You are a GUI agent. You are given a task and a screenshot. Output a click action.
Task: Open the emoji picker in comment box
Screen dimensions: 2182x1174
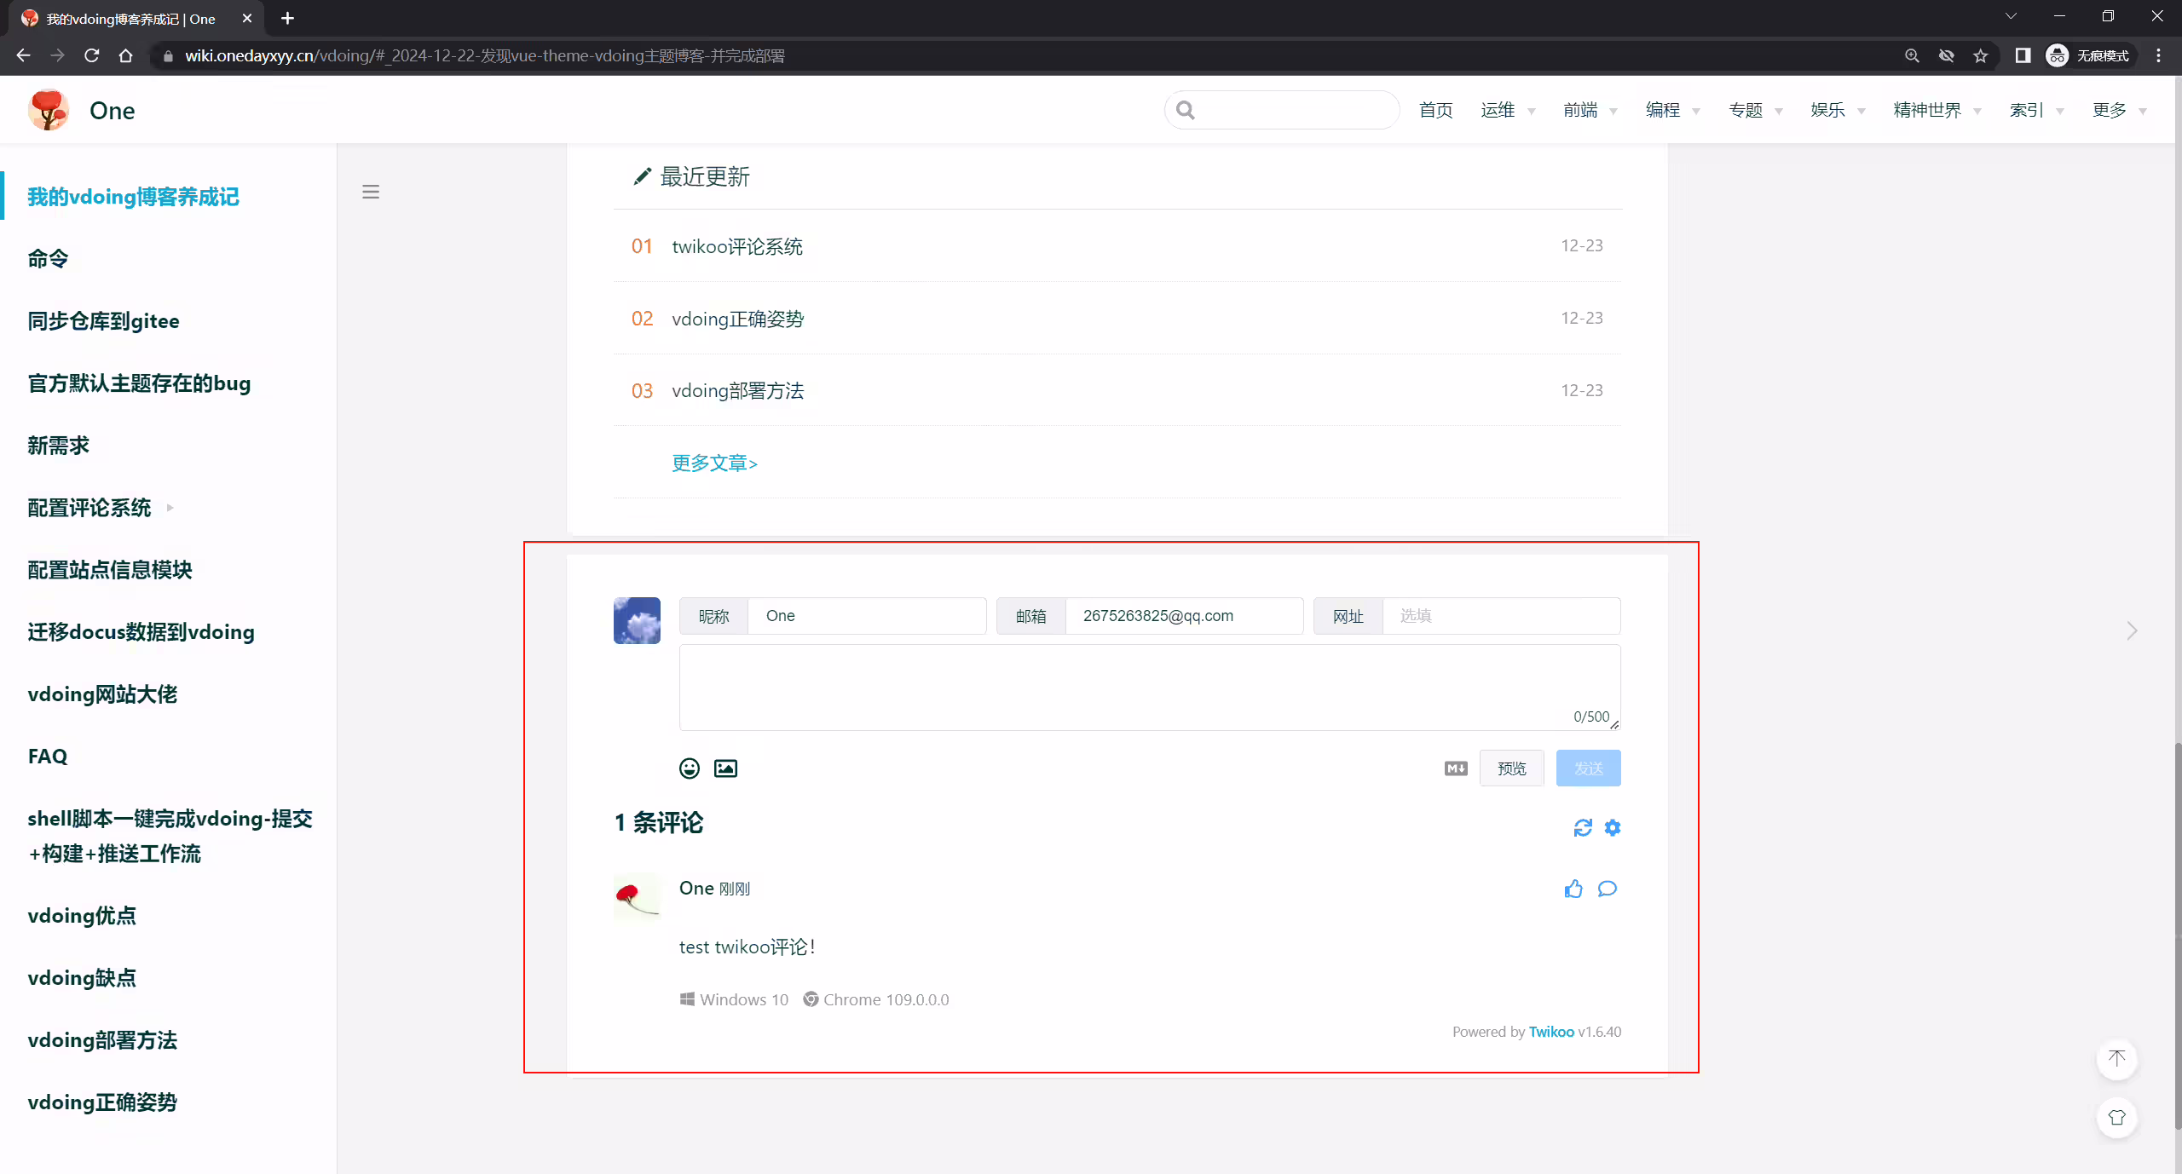pyautogui.click(x=689, y=768)
